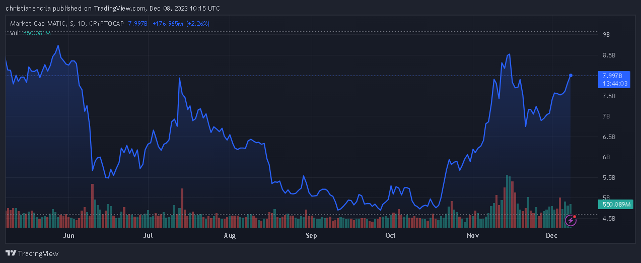The width and height of the screenshot is (641, 263).
Task: Click the Vol indicator legend label
Action: tap(15, 33)
